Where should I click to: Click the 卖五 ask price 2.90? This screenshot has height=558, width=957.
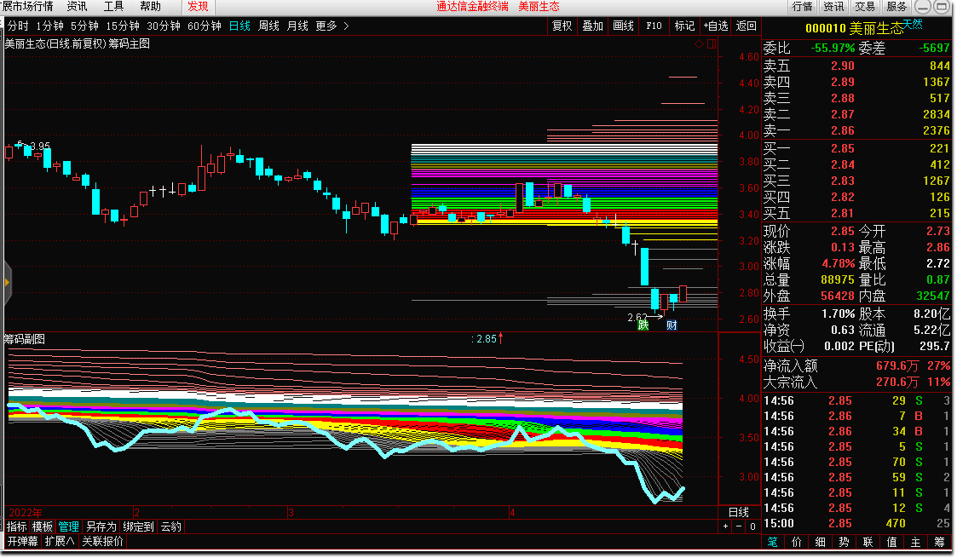(842, 66)
